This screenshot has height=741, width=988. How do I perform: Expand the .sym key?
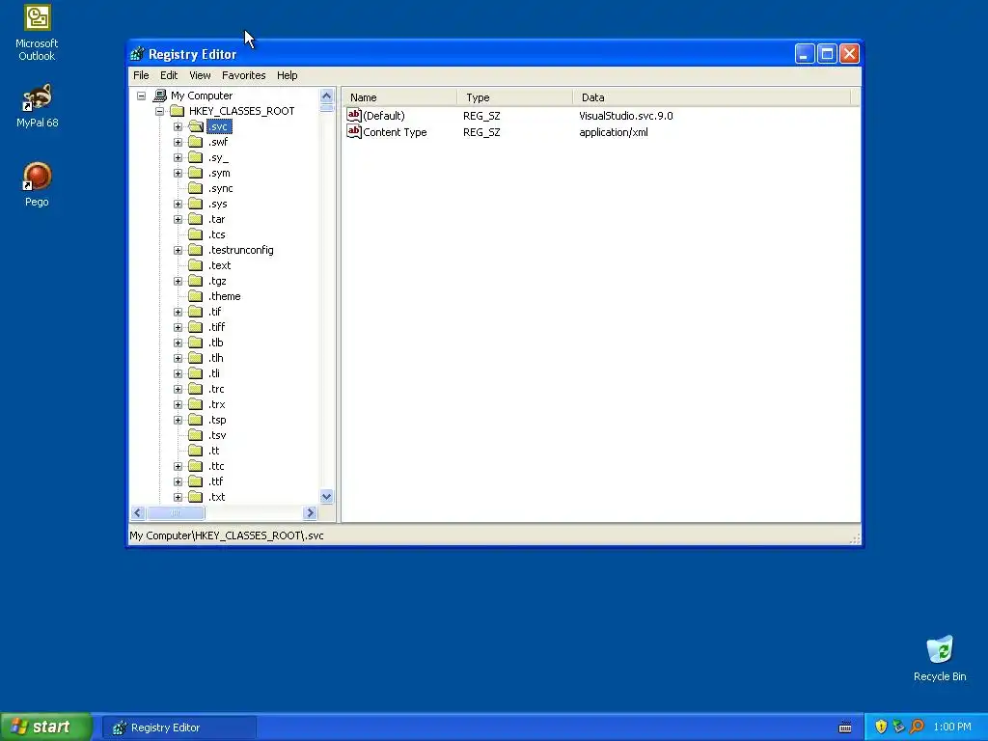coord(178,174)
